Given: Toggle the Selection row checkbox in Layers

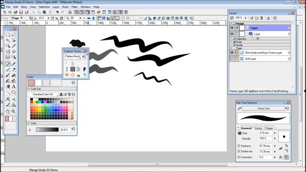Looking at the screenshot, I should (x=235, y=39).
